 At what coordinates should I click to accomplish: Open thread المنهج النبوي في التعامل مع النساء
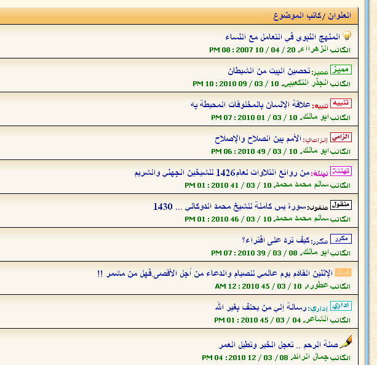click(283, 37)
